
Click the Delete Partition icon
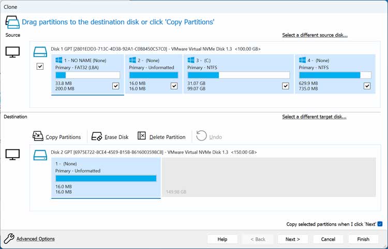[142, 136]
